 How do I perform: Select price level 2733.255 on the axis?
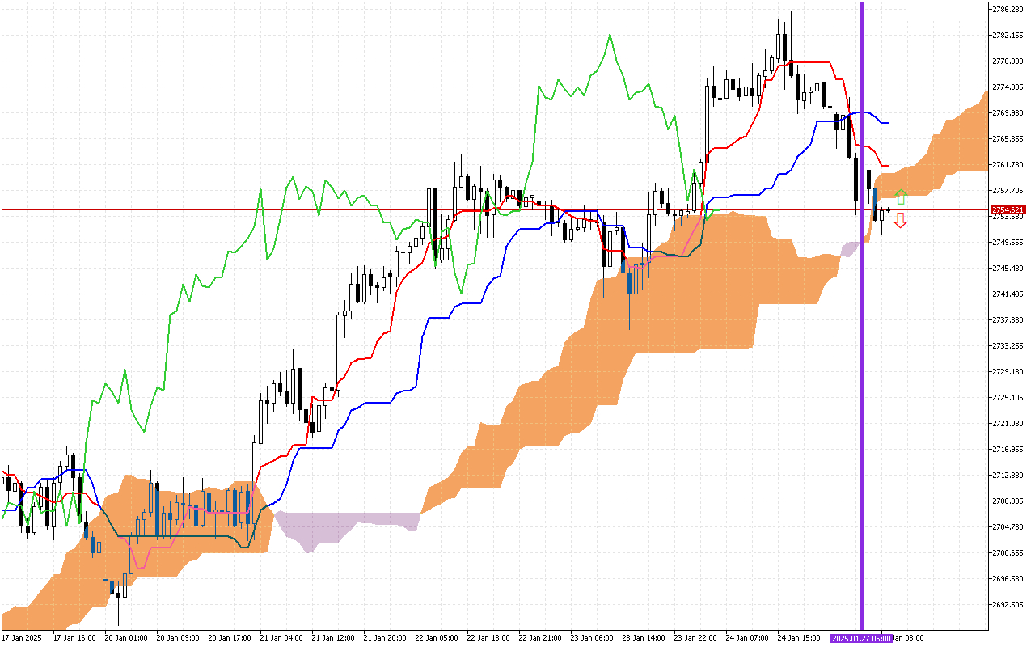point(1007,346)
